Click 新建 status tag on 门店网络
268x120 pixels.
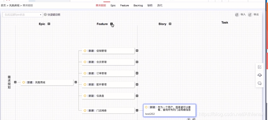pos(91,111)
